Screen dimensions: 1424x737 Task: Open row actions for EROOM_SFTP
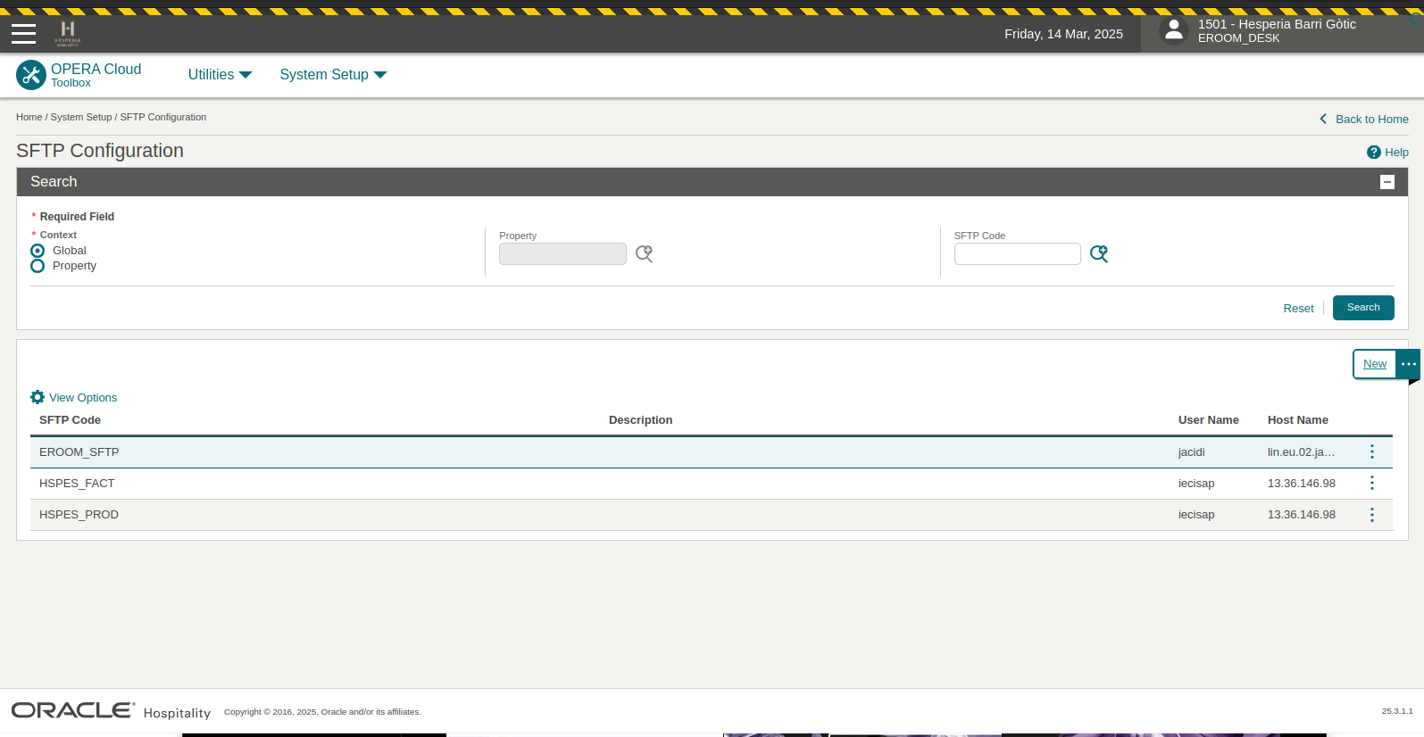coord(1371,452)
